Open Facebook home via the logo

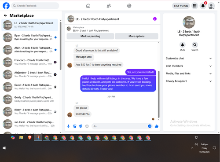(6, 6)
